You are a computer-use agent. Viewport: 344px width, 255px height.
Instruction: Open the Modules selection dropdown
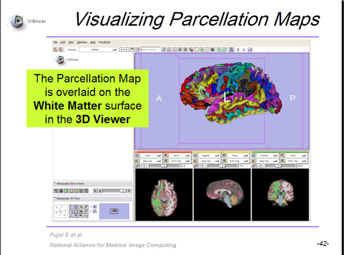(x=98, y=50)
